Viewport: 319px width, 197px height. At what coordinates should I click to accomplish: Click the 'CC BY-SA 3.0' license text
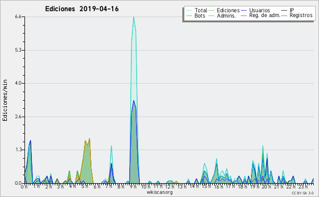[x=303, y=193]
